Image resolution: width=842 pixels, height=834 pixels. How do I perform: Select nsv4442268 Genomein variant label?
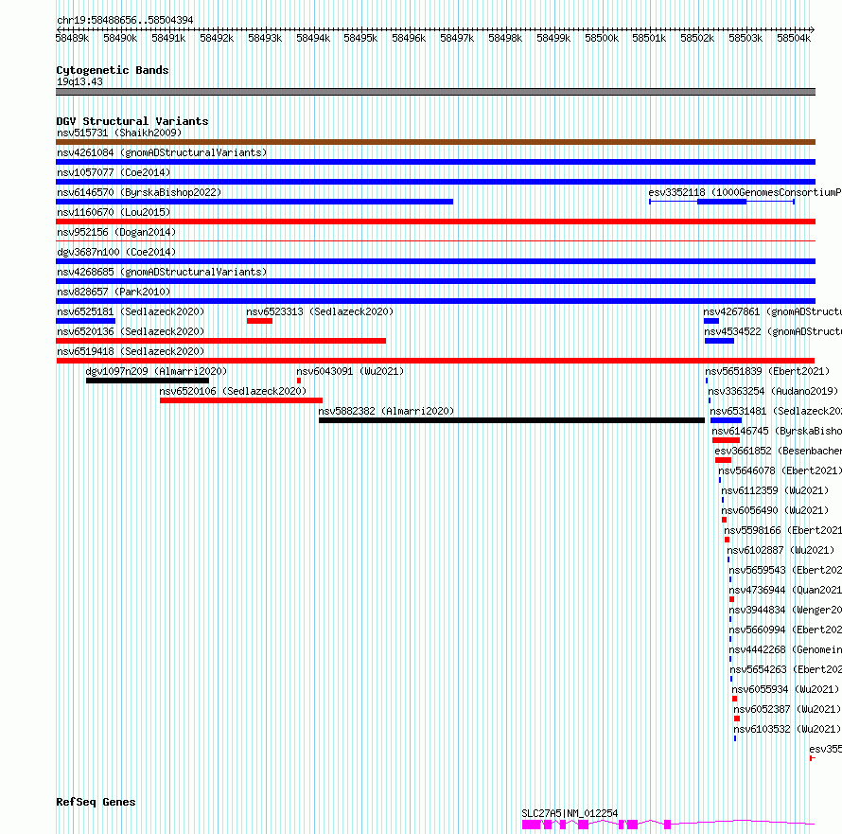tap(785, 649)
